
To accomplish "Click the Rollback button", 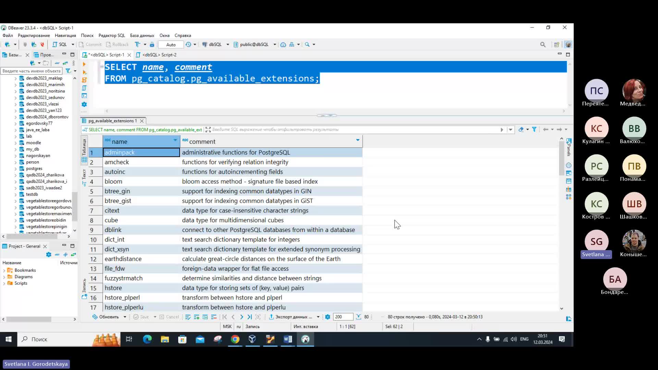I will point(117,45).
